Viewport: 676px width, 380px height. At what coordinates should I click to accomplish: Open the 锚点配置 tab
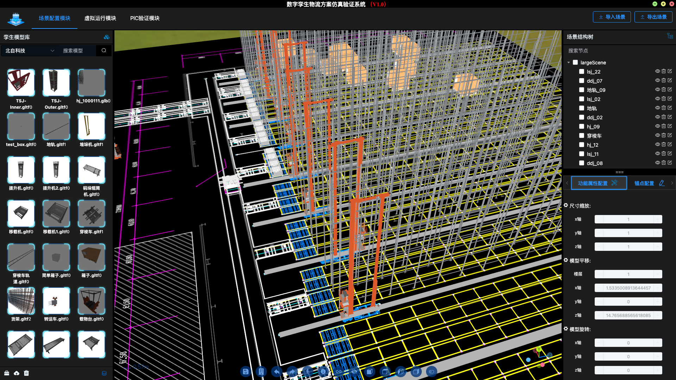(644, 183)
